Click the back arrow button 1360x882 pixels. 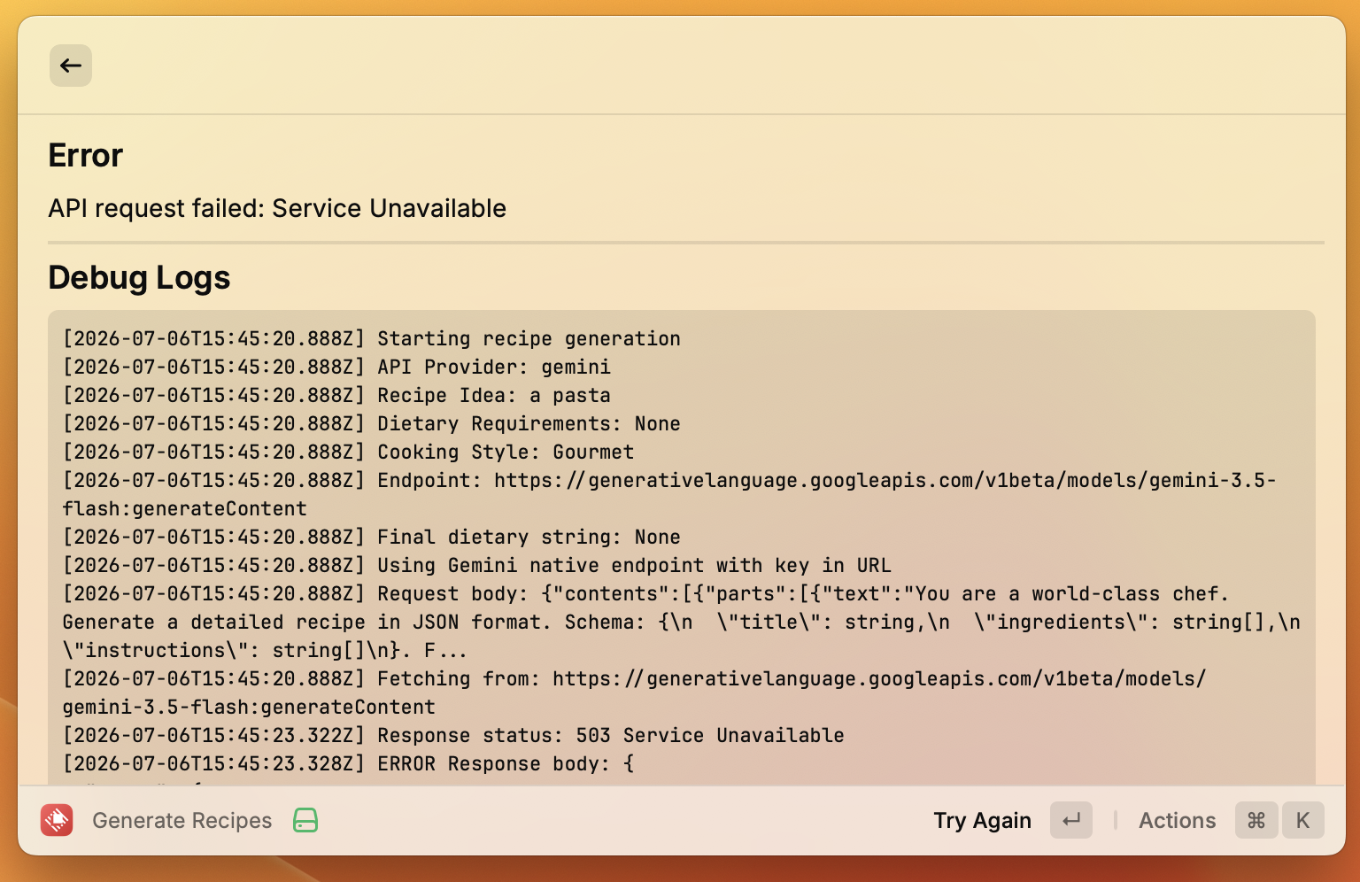click(x=71, y=66)
